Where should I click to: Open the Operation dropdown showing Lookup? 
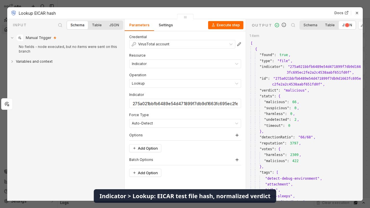coord(185,83)
